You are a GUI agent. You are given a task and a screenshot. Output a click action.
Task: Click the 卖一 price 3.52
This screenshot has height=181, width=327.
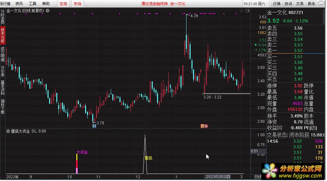pyautogui.click(x=298, y=50)
